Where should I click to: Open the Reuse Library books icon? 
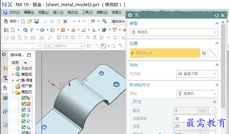[5, 98]
